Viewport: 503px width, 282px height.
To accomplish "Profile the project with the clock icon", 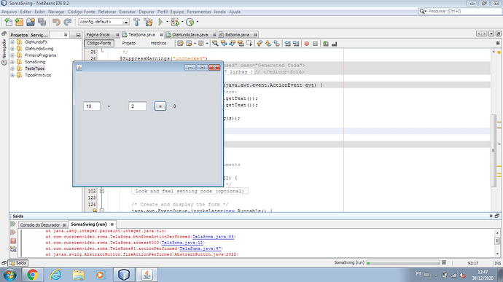I will click(x=190, y=22).
